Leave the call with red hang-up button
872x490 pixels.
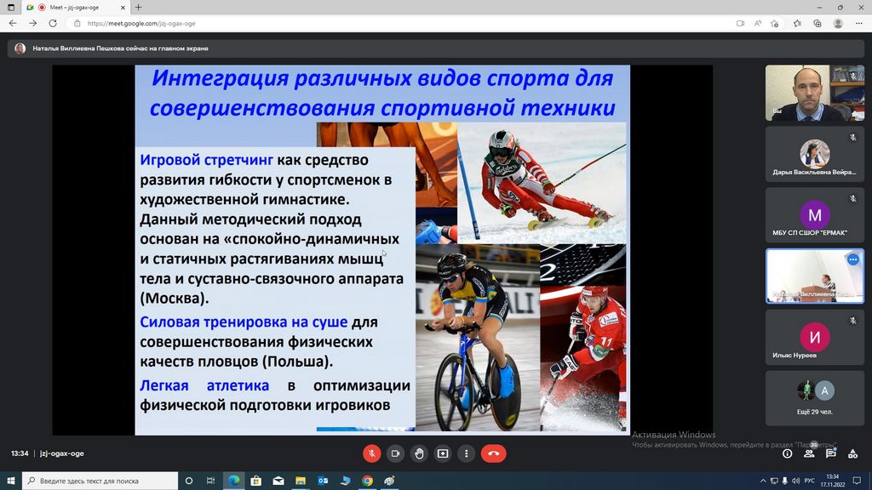(494, 453)
